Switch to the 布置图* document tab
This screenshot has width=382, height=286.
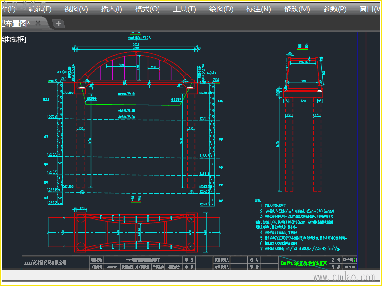(15, 23)
